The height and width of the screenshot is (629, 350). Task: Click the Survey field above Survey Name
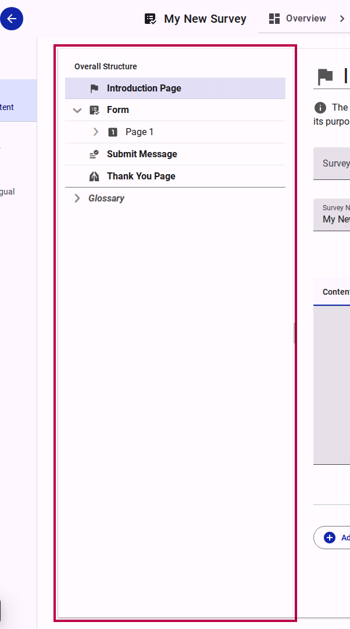tap(331, 163)
